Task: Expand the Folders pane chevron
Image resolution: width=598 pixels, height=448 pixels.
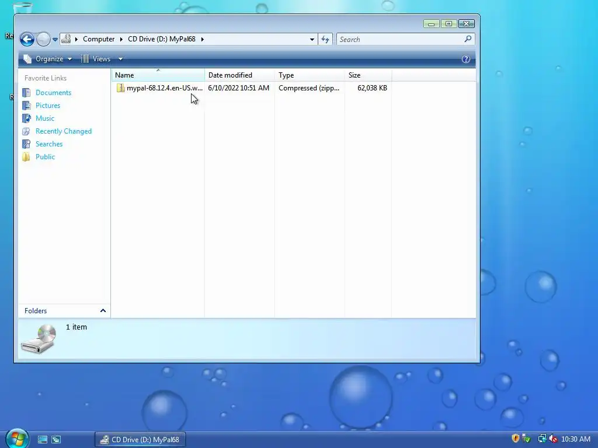Action: click(x=103, y=311)
